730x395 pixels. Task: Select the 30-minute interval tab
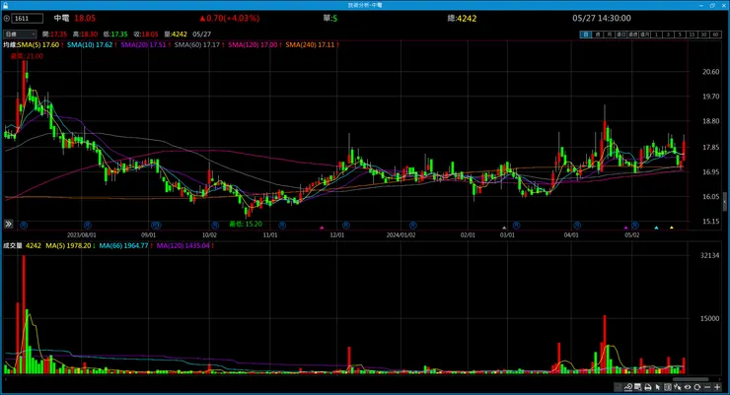(x=703, y=34)
